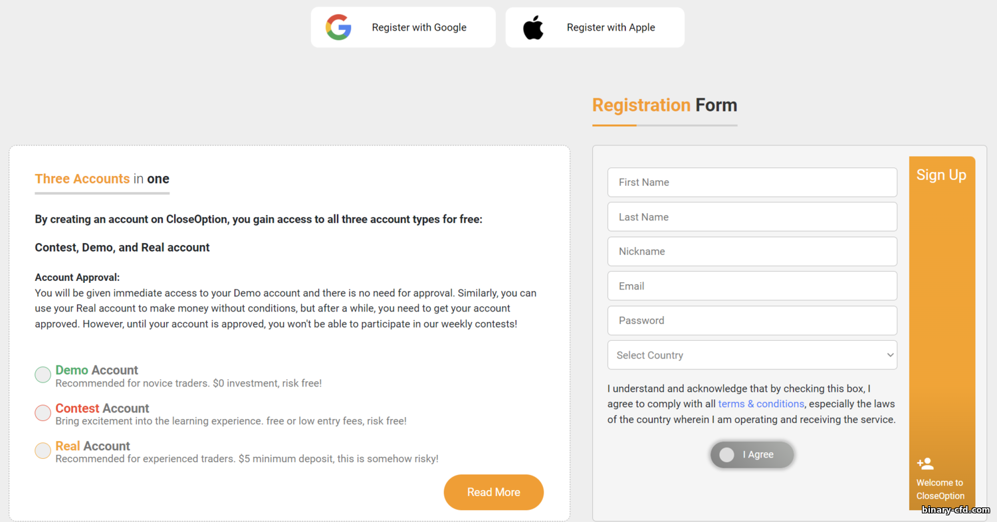Click the Apple logo icon
Screen dimensions: 997x522
pyautogui.click(x=533, y=28)
